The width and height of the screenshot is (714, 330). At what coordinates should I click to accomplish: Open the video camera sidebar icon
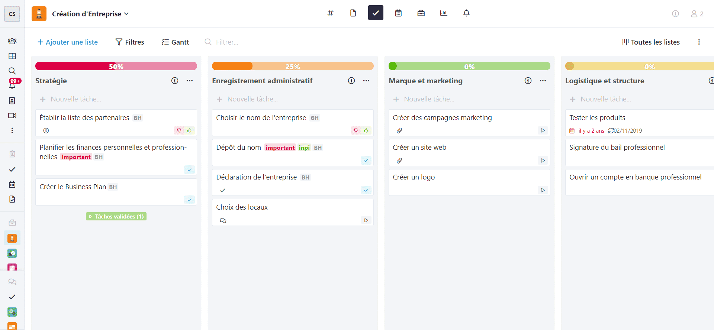(12, 116)
